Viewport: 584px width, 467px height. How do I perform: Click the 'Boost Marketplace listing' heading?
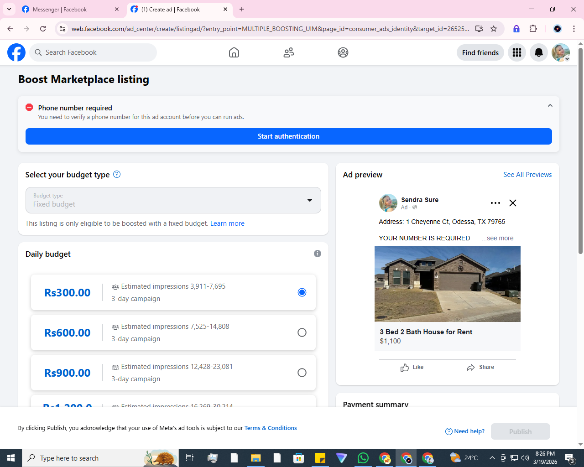tap(83, 79)
